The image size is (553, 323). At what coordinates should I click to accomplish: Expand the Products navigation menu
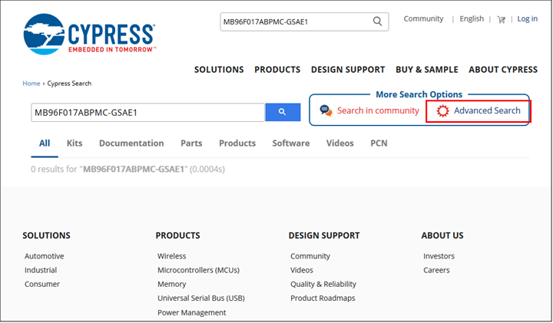[277, 70]
